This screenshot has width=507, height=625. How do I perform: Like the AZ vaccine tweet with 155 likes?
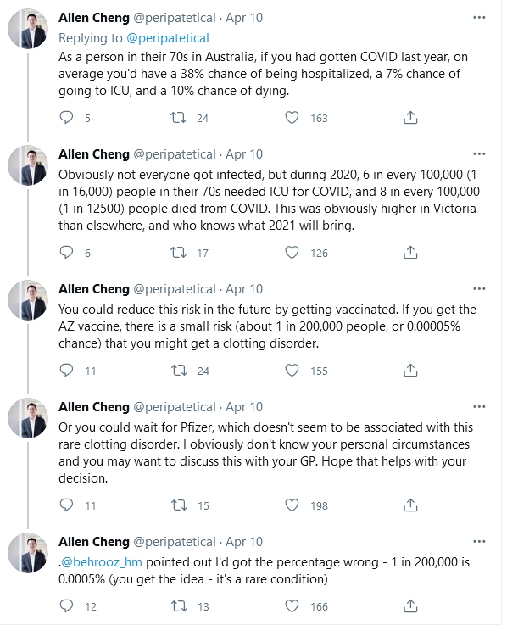(292, 371)
